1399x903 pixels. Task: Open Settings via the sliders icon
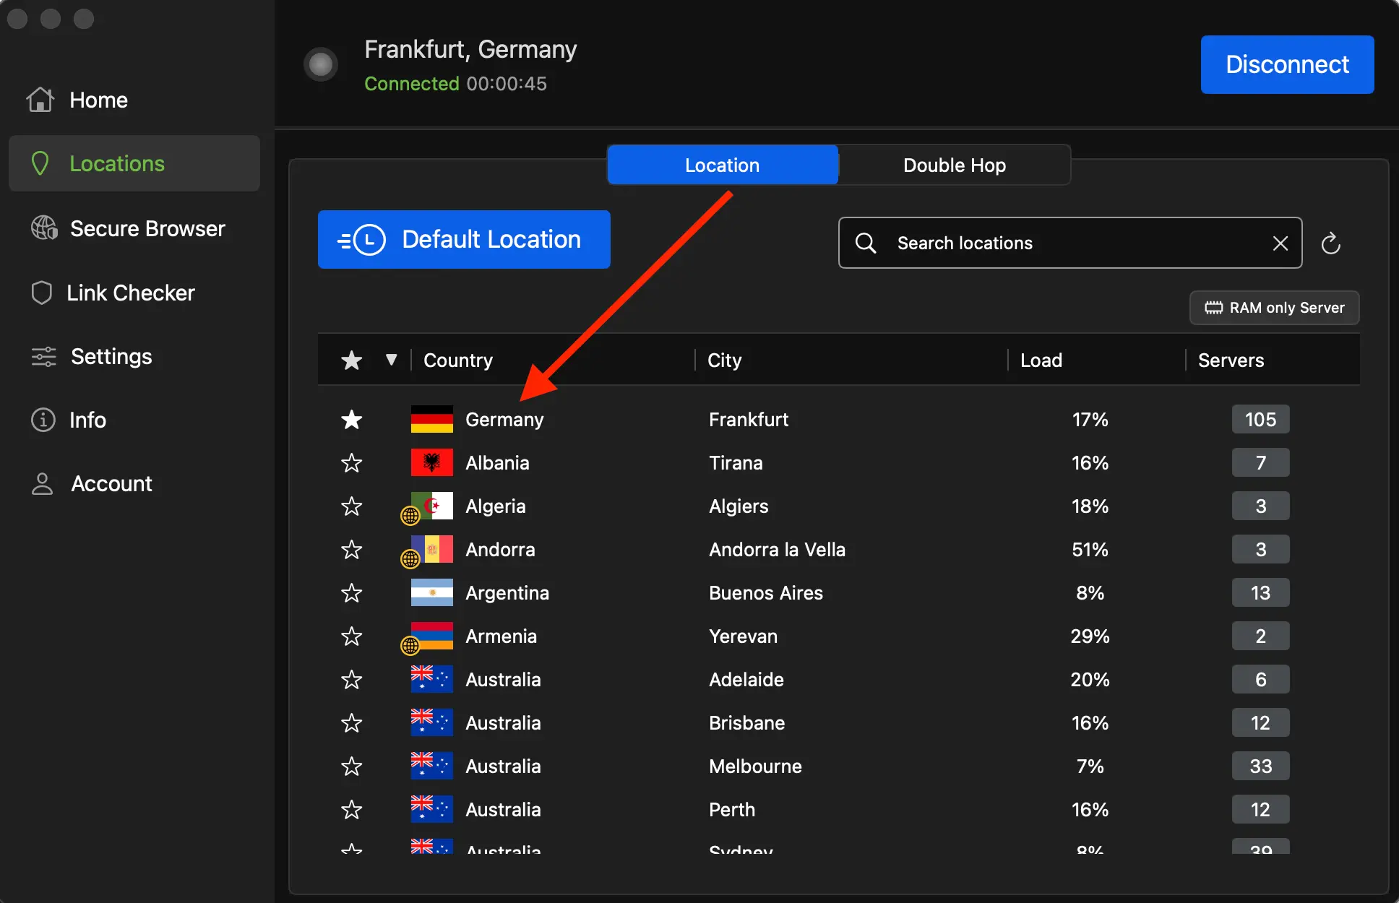(x=42, y=356)
